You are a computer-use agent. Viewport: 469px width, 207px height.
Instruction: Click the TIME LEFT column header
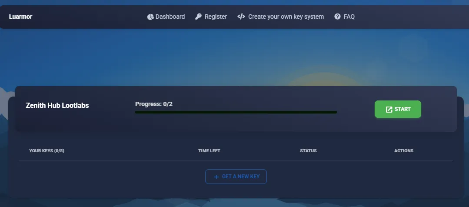(x=209, y=151)
